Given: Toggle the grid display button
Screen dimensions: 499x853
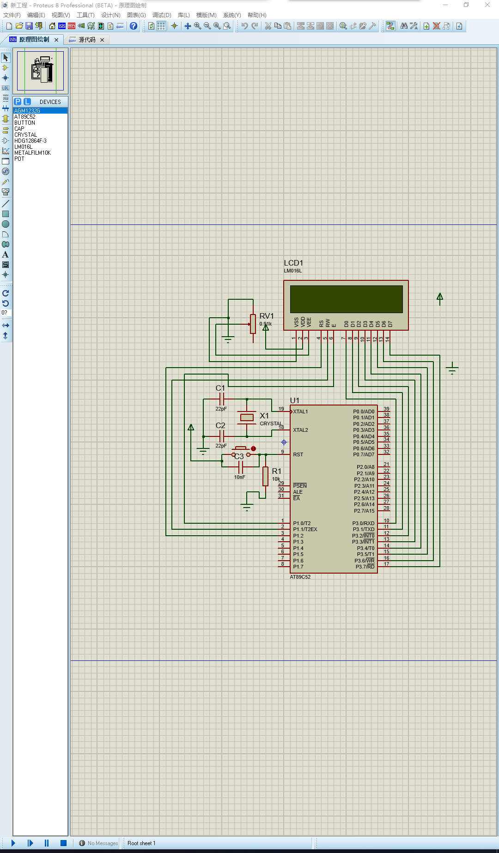Looking at the screenshot, I should [161, 26].
